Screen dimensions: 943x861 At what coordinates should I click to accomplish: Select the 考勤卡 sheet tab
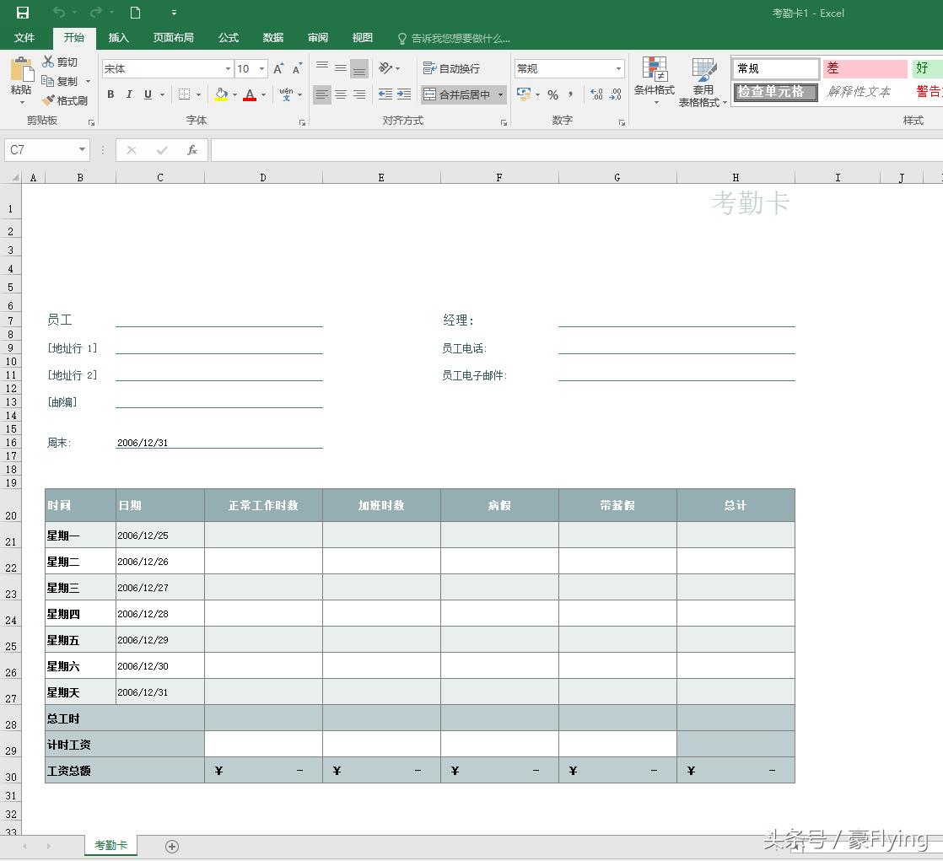pos(110,843)
